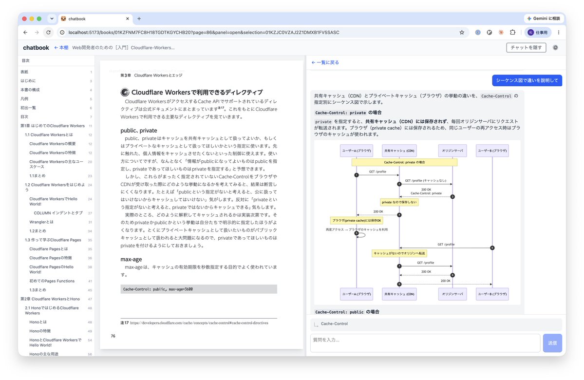Open 凡例 contents entry
Screen dimensions: 584x380
point(56,99)
